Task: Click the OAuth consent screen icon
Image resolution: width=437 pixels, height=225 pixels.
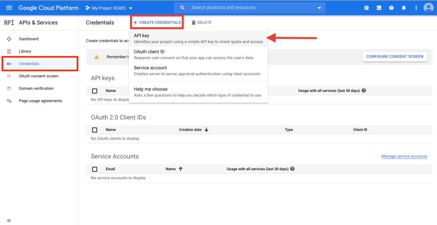Action: click(x=9, y=76)
